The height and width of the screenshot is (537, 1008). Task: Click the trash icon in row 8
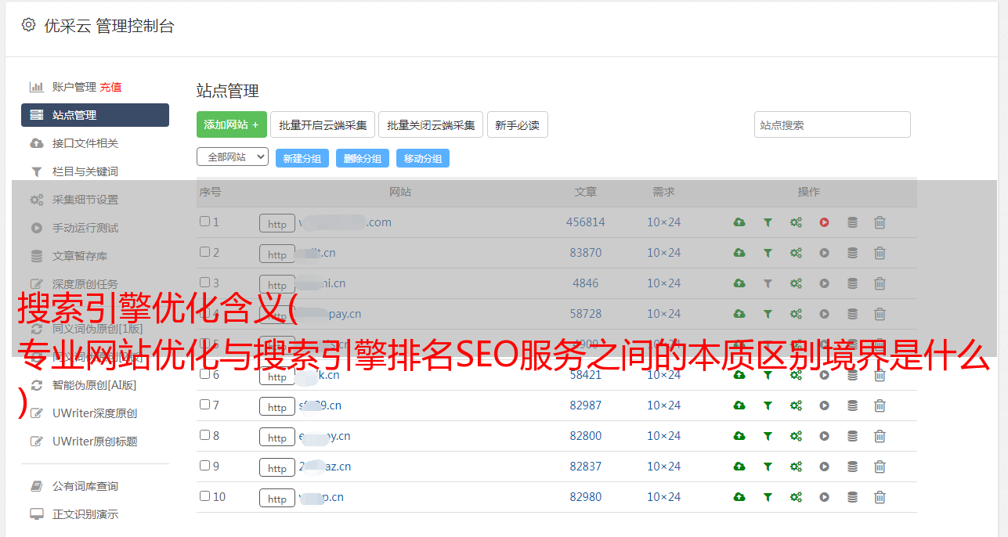[880, 436]
